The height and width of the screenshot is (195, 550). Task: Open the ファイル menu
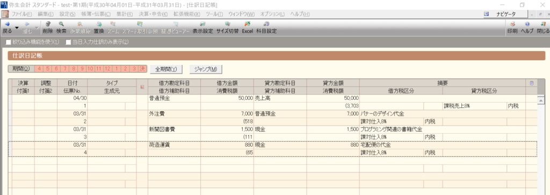tap(21, 14)
